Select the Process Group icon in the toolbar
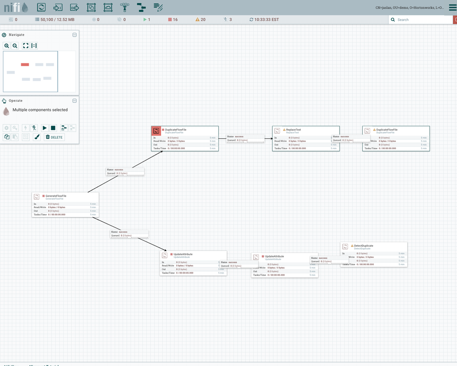The image size is (457, 366). [91, 7]
